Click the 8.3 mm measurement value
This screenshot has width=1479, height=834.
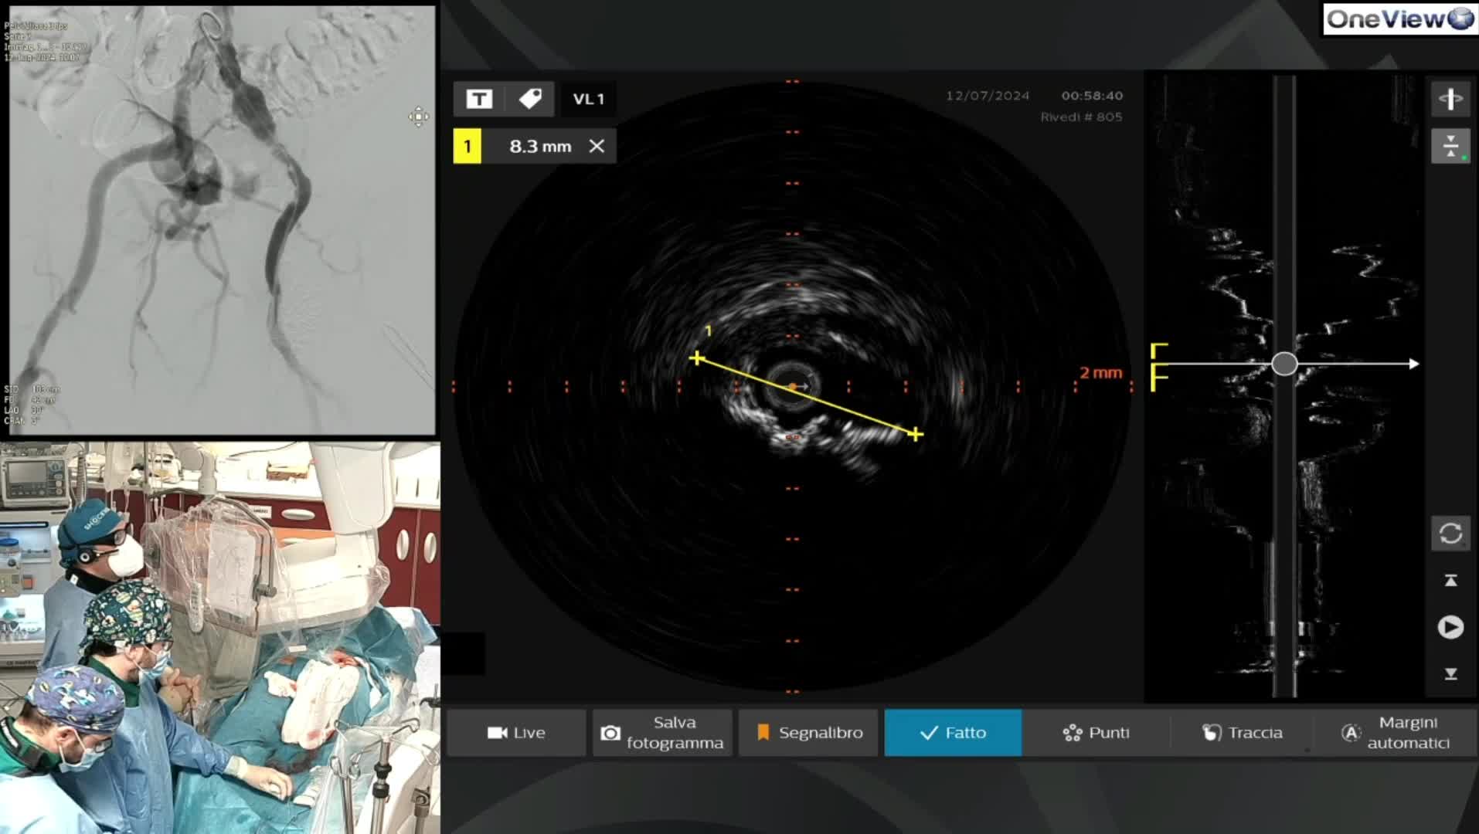(540, 146)
